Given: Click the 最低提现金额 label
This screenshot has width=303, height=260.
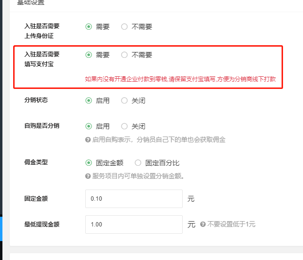Looking at the screenshot, I should pos(42,225).
